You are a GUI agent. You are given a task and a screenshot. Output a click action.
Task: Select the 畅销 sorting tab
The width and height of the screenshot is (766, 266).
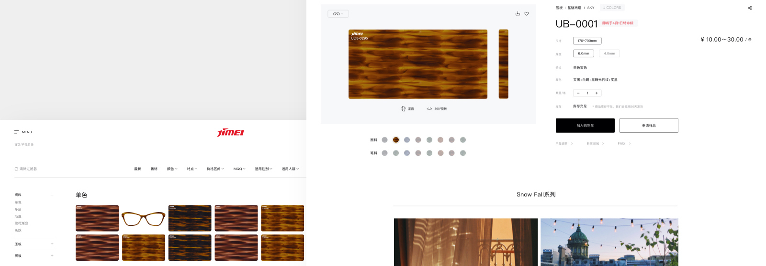click(x=154, y=169)
